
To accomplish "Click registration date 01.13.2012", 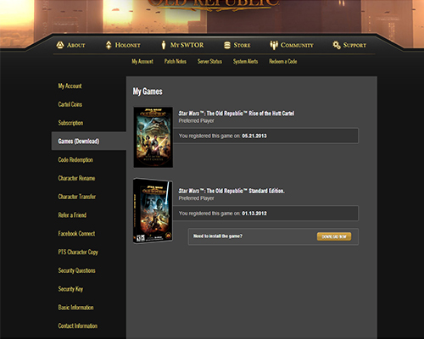I will coord(254,214).
